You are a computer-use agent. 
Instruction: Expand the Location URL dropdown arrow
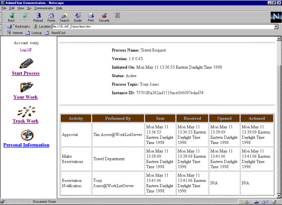click(x=276, y=26)
